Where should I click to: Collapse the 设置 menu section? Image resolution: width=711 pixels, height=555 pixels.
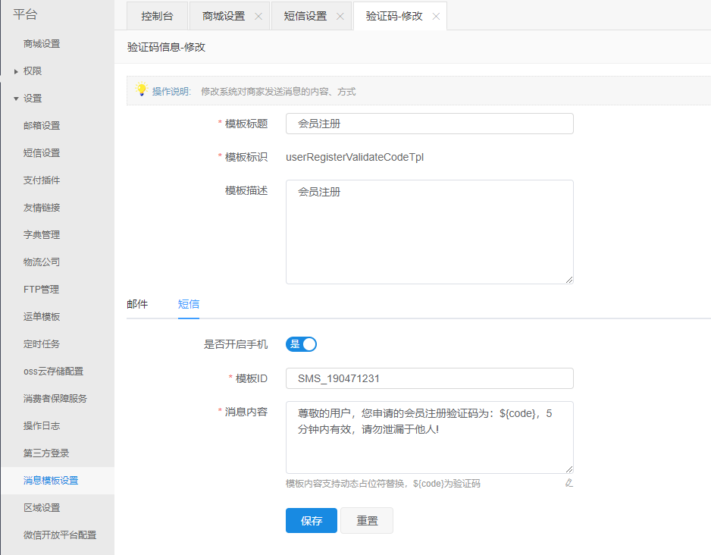click(32, 99)
